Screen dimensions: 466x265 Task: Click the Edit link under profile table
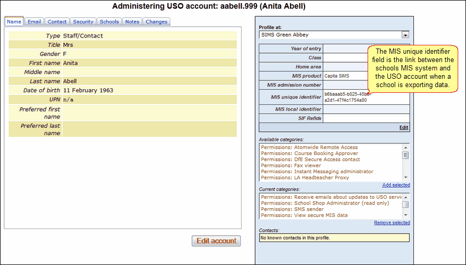404,127
